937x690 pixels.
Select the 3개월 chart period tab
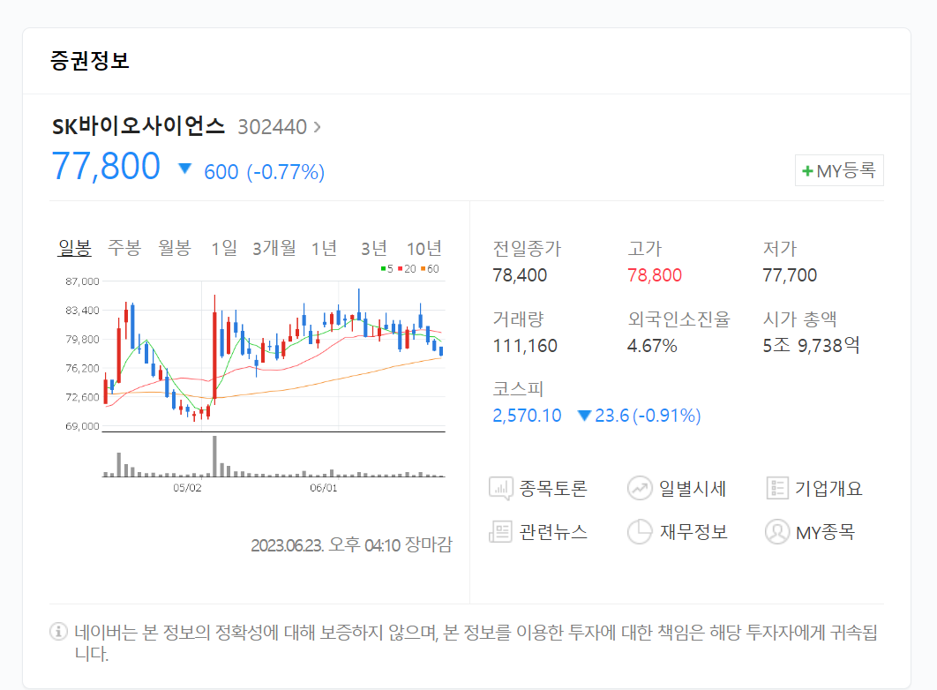[x=274, y=248]
